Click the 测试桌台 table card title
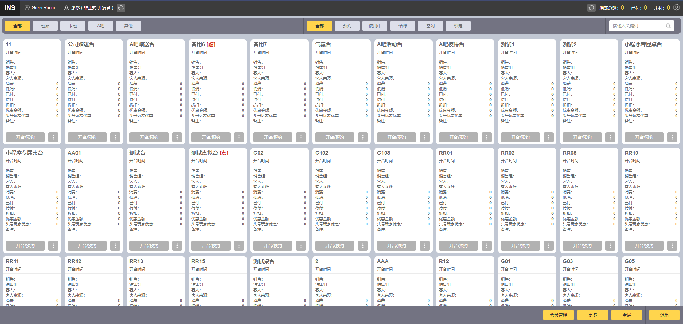Image resolution: width=683 pixels, height=324 pixels. tap(264, 261)
